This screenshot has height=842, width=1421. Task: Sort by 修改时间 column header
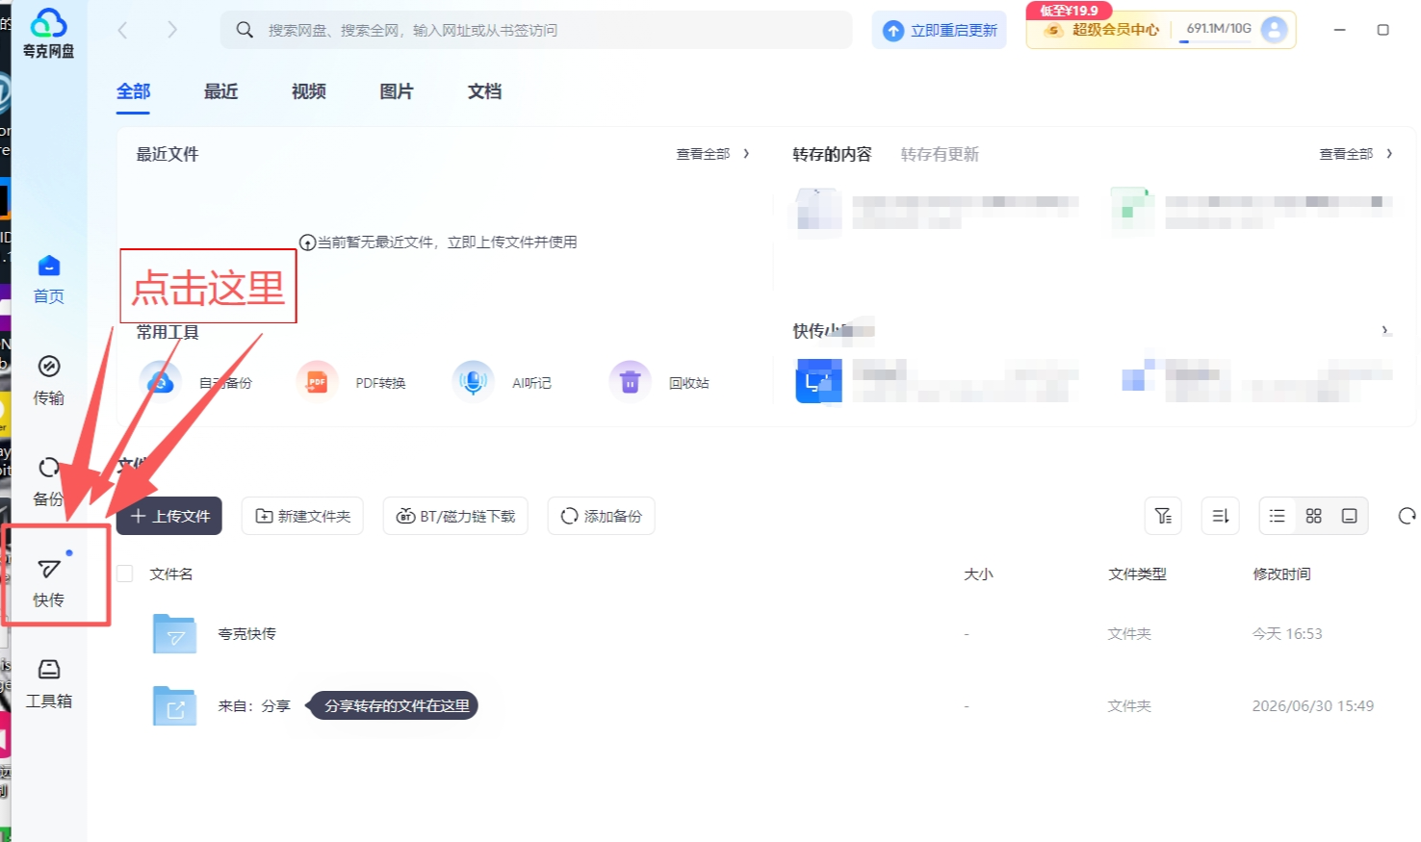[x=1281, y=574]
